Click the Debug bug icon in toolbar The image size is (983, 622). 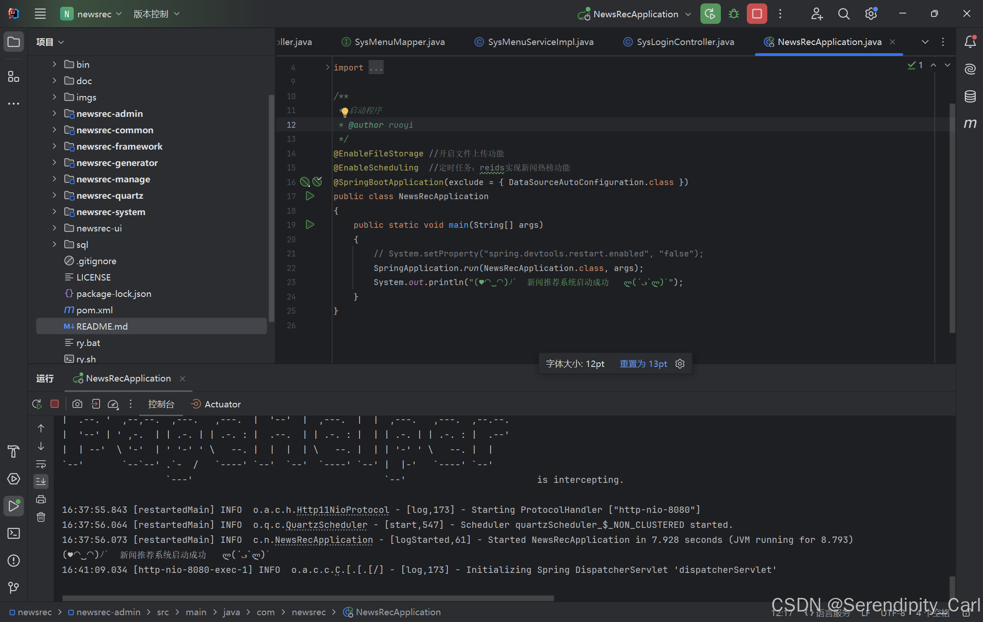point(734,14)
